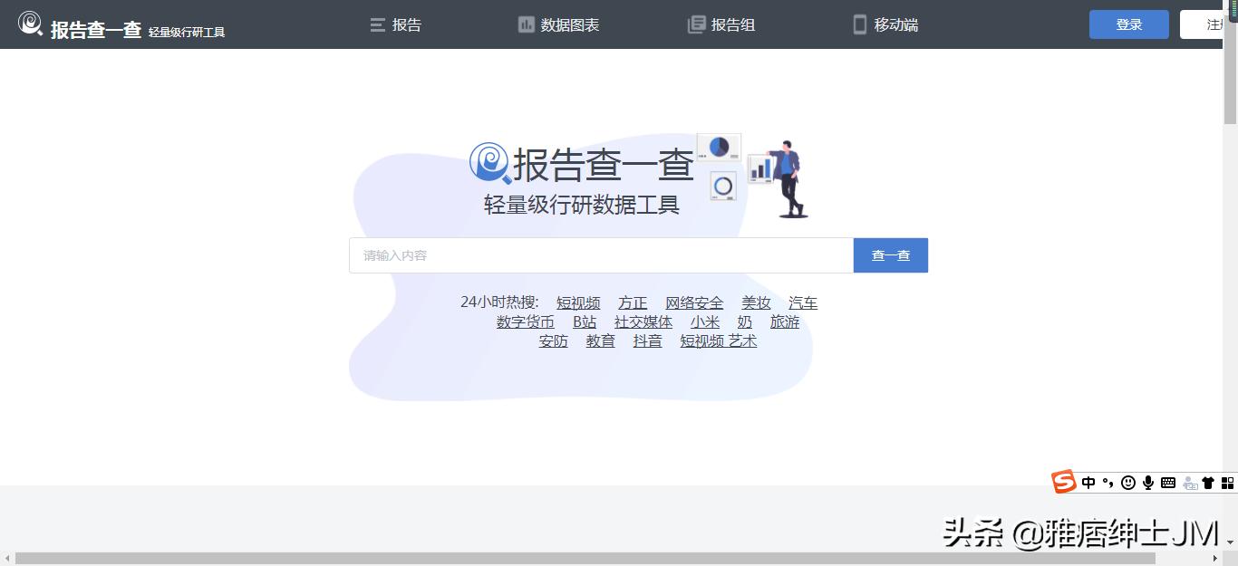Activate voice input microphone in Sogou toolbar

(1147, 482)
